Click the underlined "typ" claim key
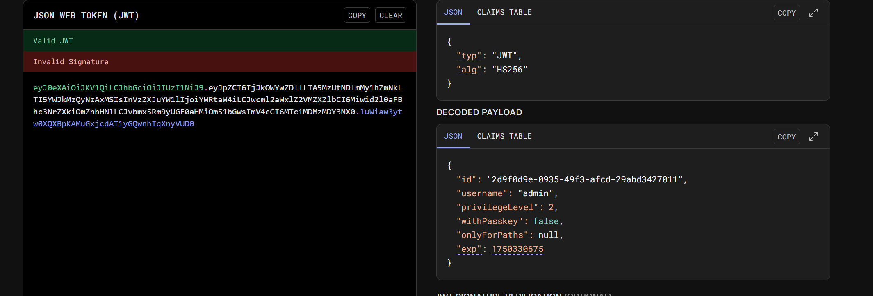The width and height of the screenshot is (873, 296). pos(469,56)
